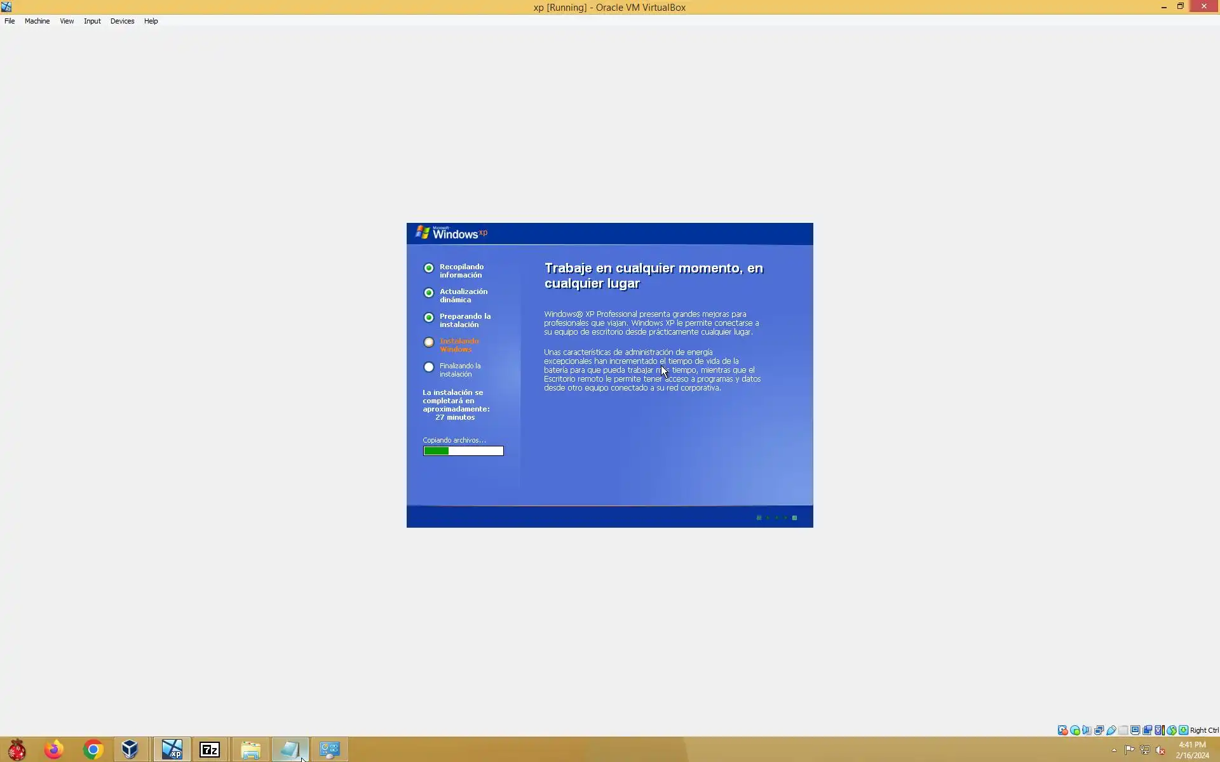Expand the View menu
Screen dimensions: 1220x762
click(x=67, y=21)
